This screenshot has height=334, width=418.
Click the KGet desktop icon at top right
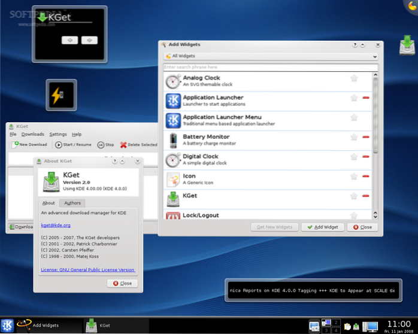point(407,46)
